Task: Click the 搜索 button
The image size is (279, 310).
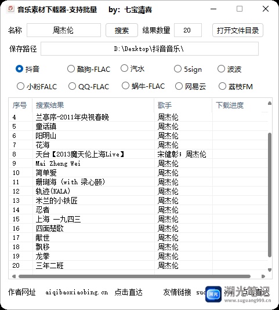Action: 122,30
